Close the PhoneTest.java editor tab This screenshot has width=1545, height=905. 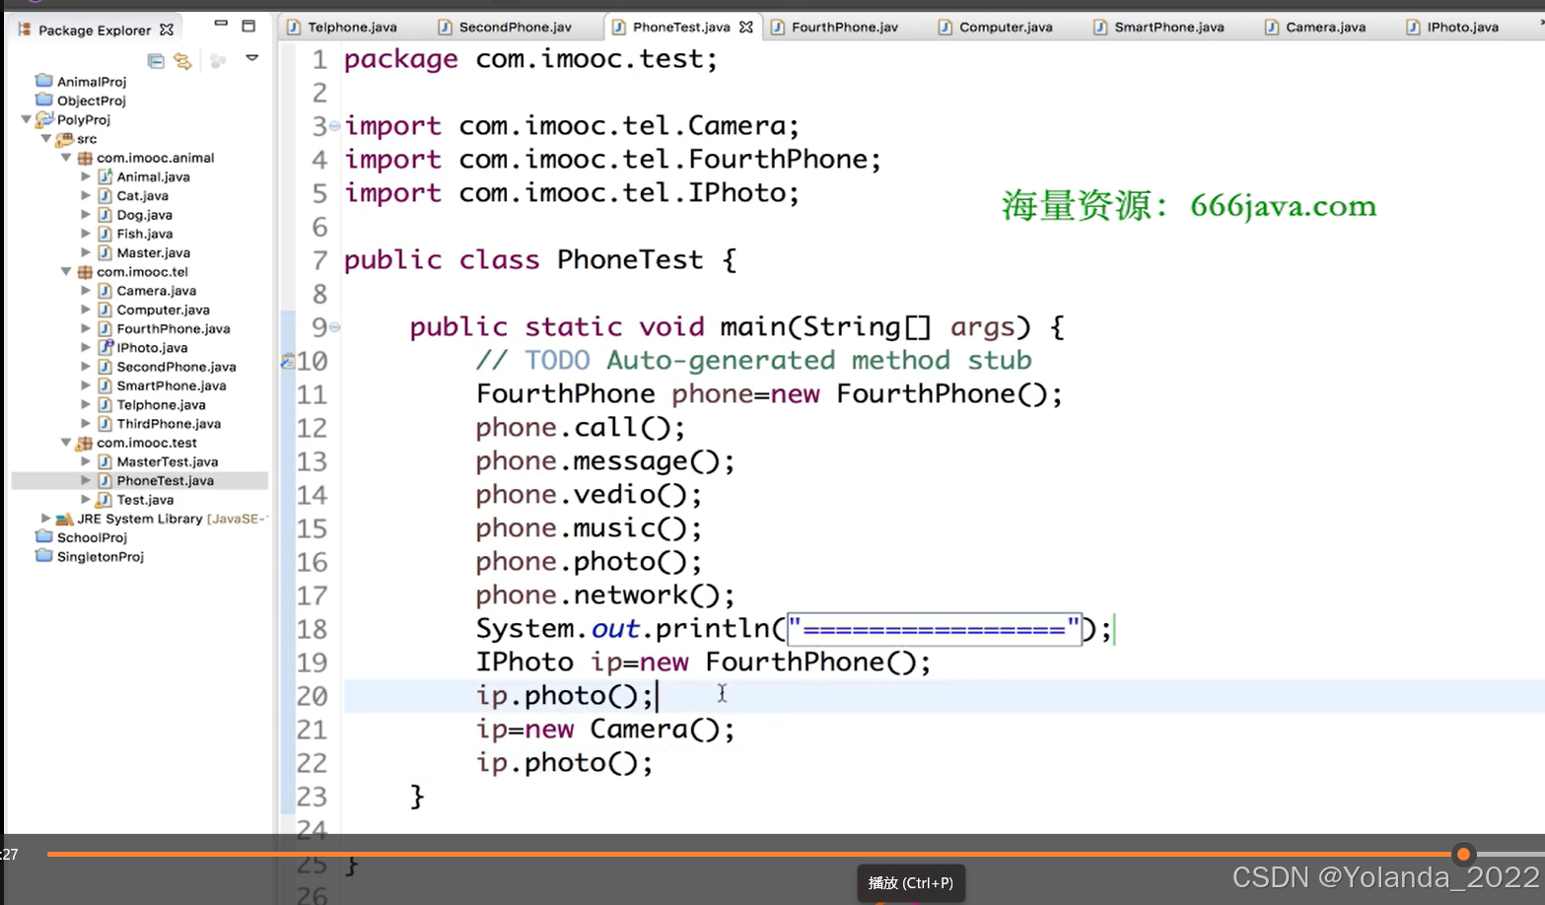(746, 27)
